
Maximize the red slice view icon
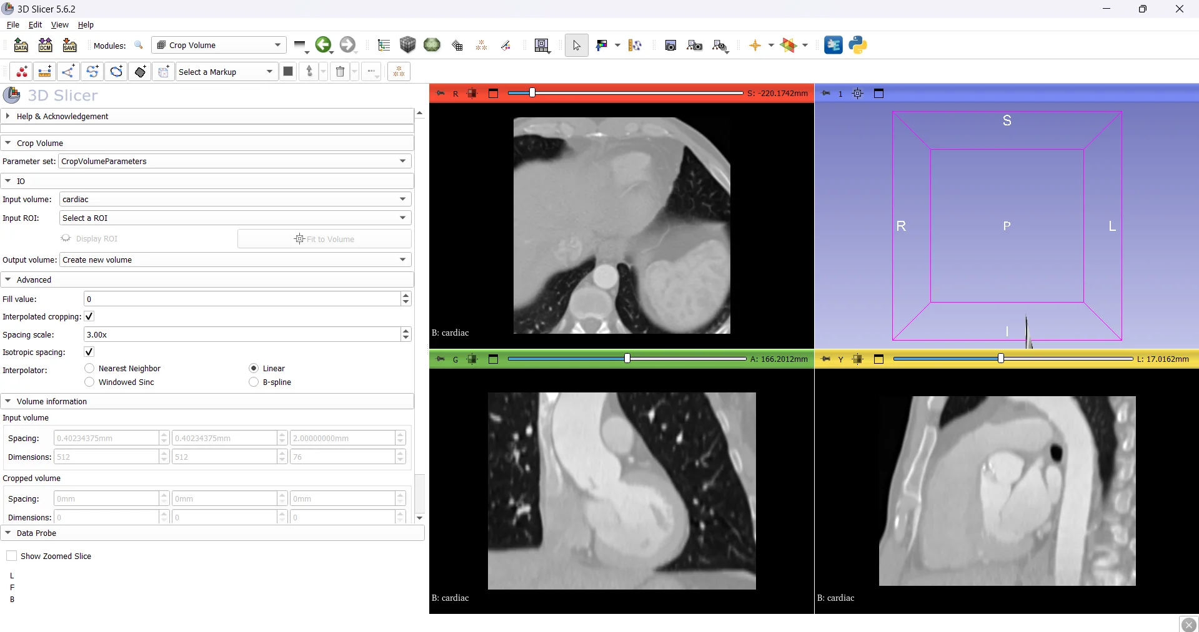[493, 94]
